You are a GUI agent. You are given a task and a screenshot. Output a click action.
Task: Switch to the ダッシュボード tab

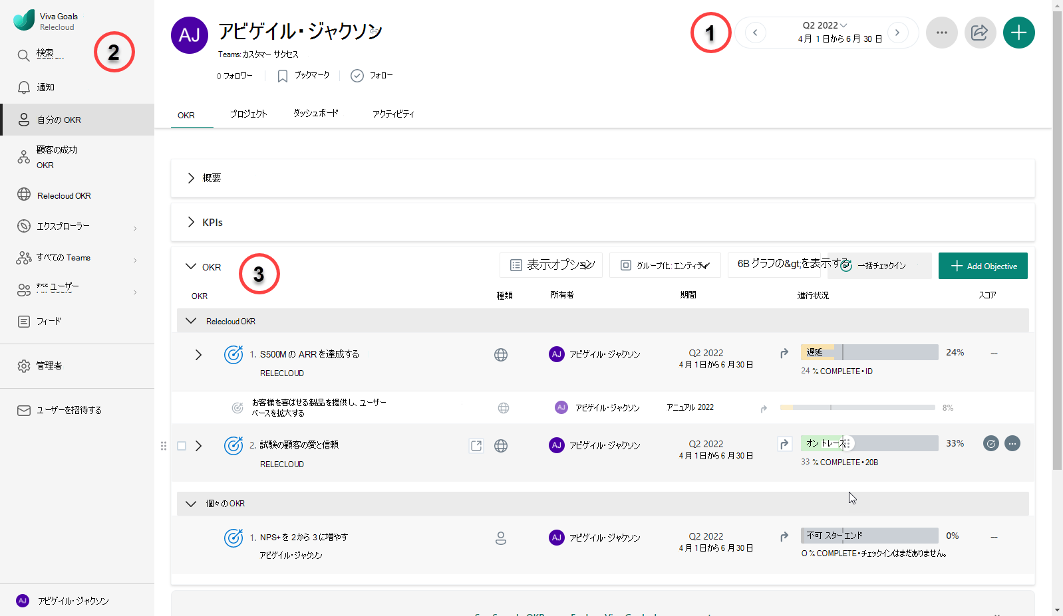pyautogui.click(x=316, y=114)
